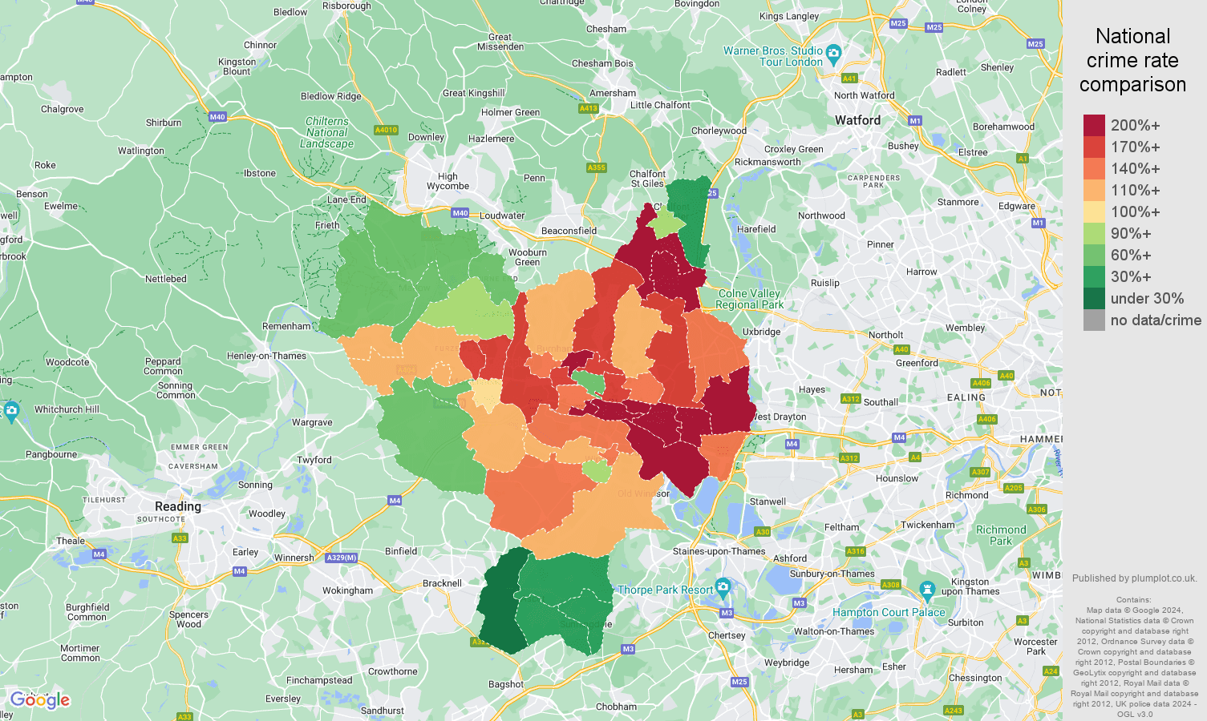Click the no data/crime grey swatch
Viewport: 1207px width, 721px height.
pyautogui.click(x=1094, y=320)
